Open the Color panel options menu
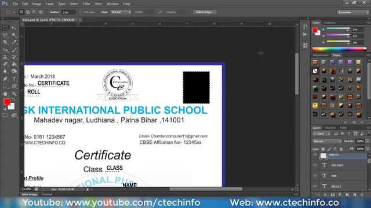This screenshot has height=208, width=371. point(368,23)
